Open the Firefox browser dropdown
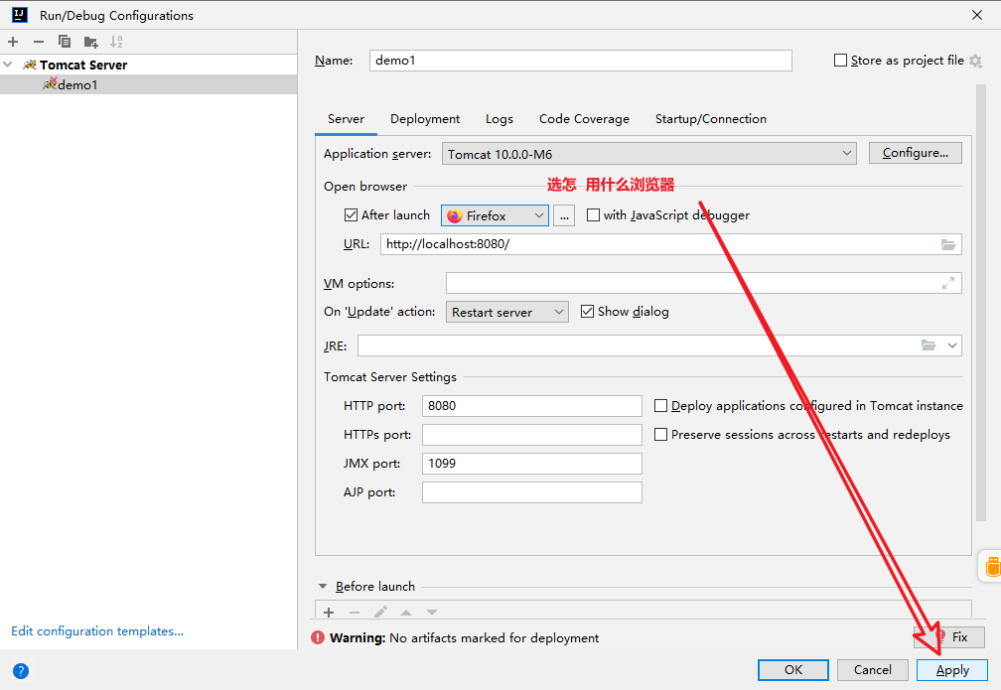 (x=495, y=215)
